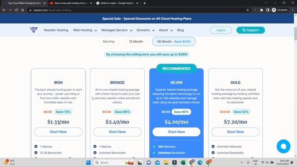Open Incognito profile indicator
The width and height of the screenshot is (297, 167).
coord(279,10)
